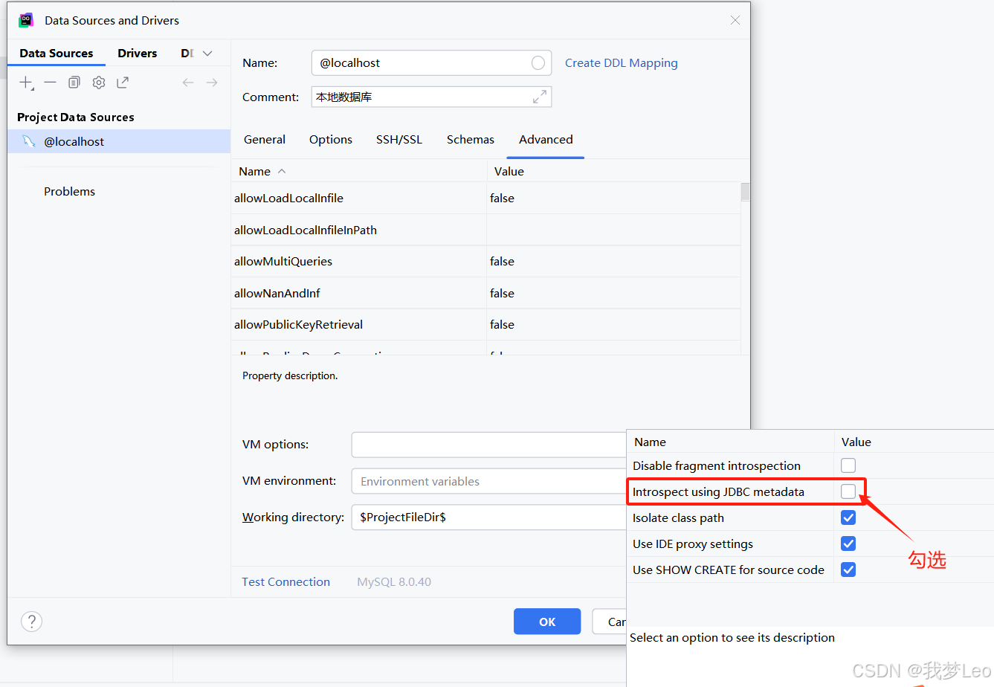Uncheck Isolate class path

pos(848,517)
